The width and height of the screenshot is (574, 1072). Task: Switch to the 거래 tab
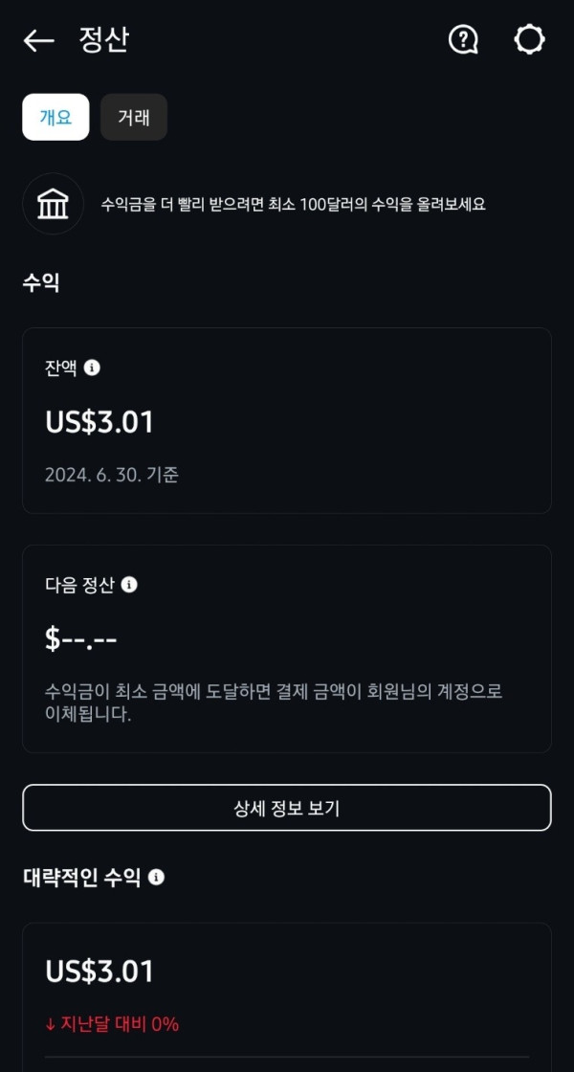[x=133, y=117]
